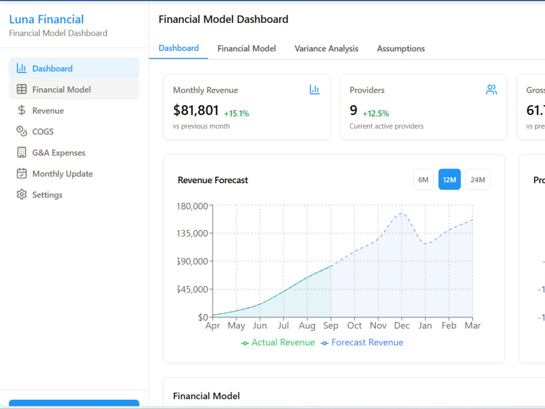Click the Monthly Revenue card title
Screen dimensions: 545x409
point(205,90)
